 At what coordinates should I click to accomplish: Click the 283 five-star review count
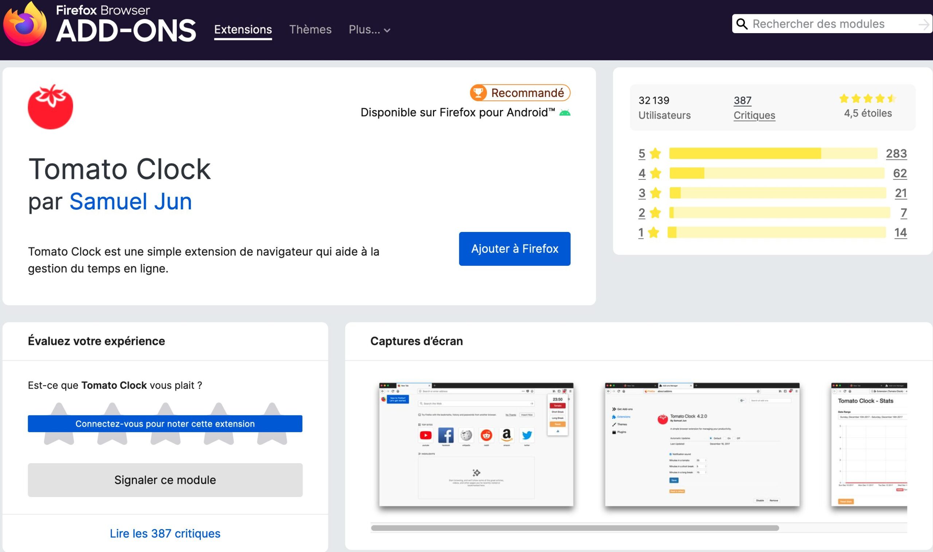pos(896,153)
